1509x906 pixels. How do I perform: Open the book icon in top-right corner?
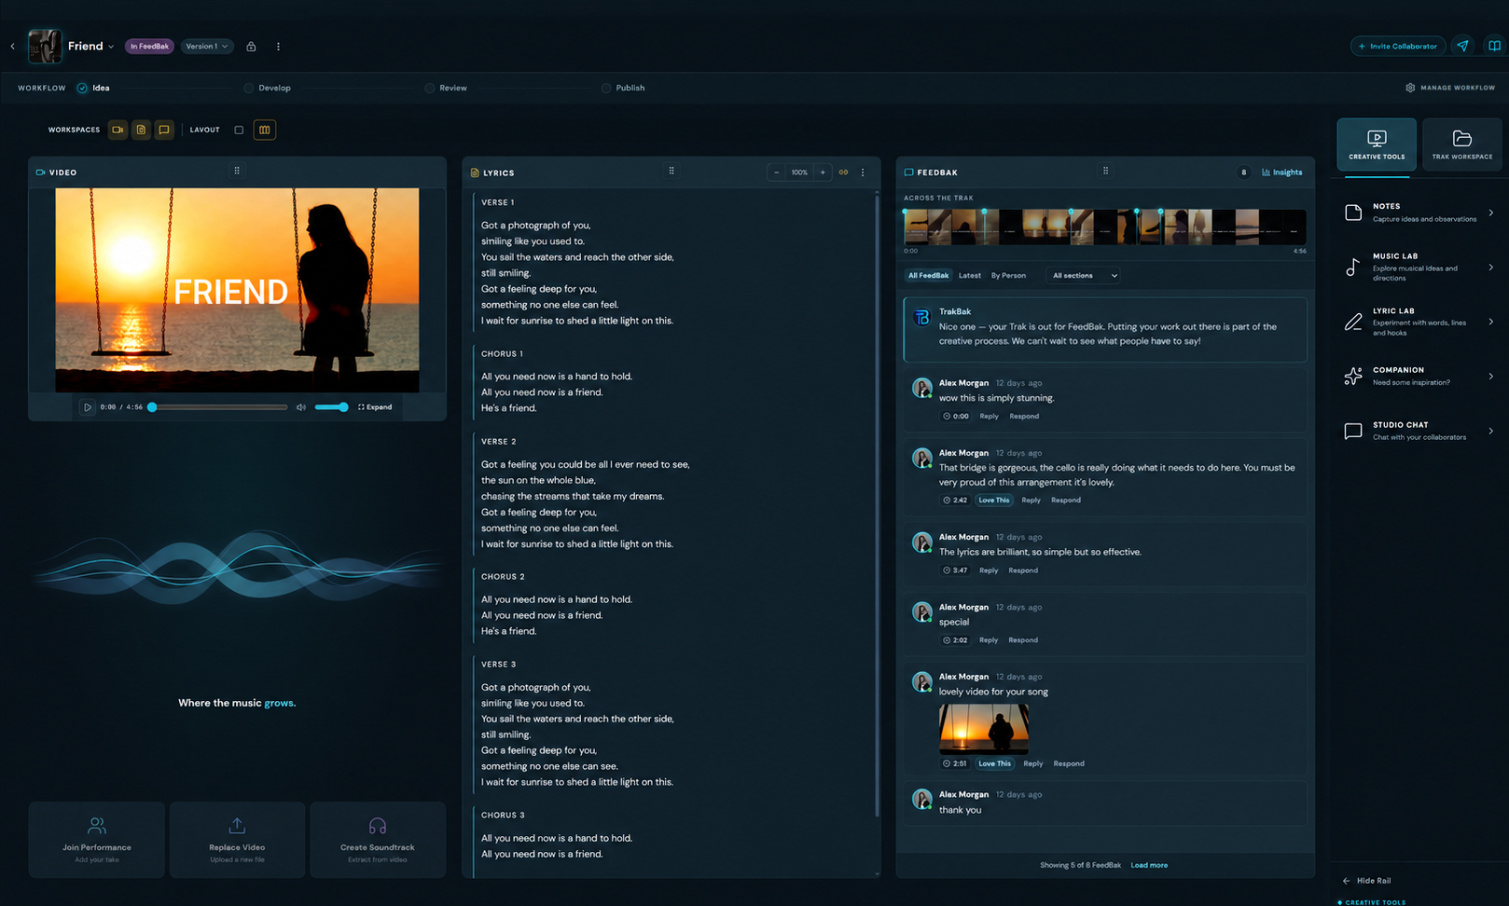coord(1494,46)
